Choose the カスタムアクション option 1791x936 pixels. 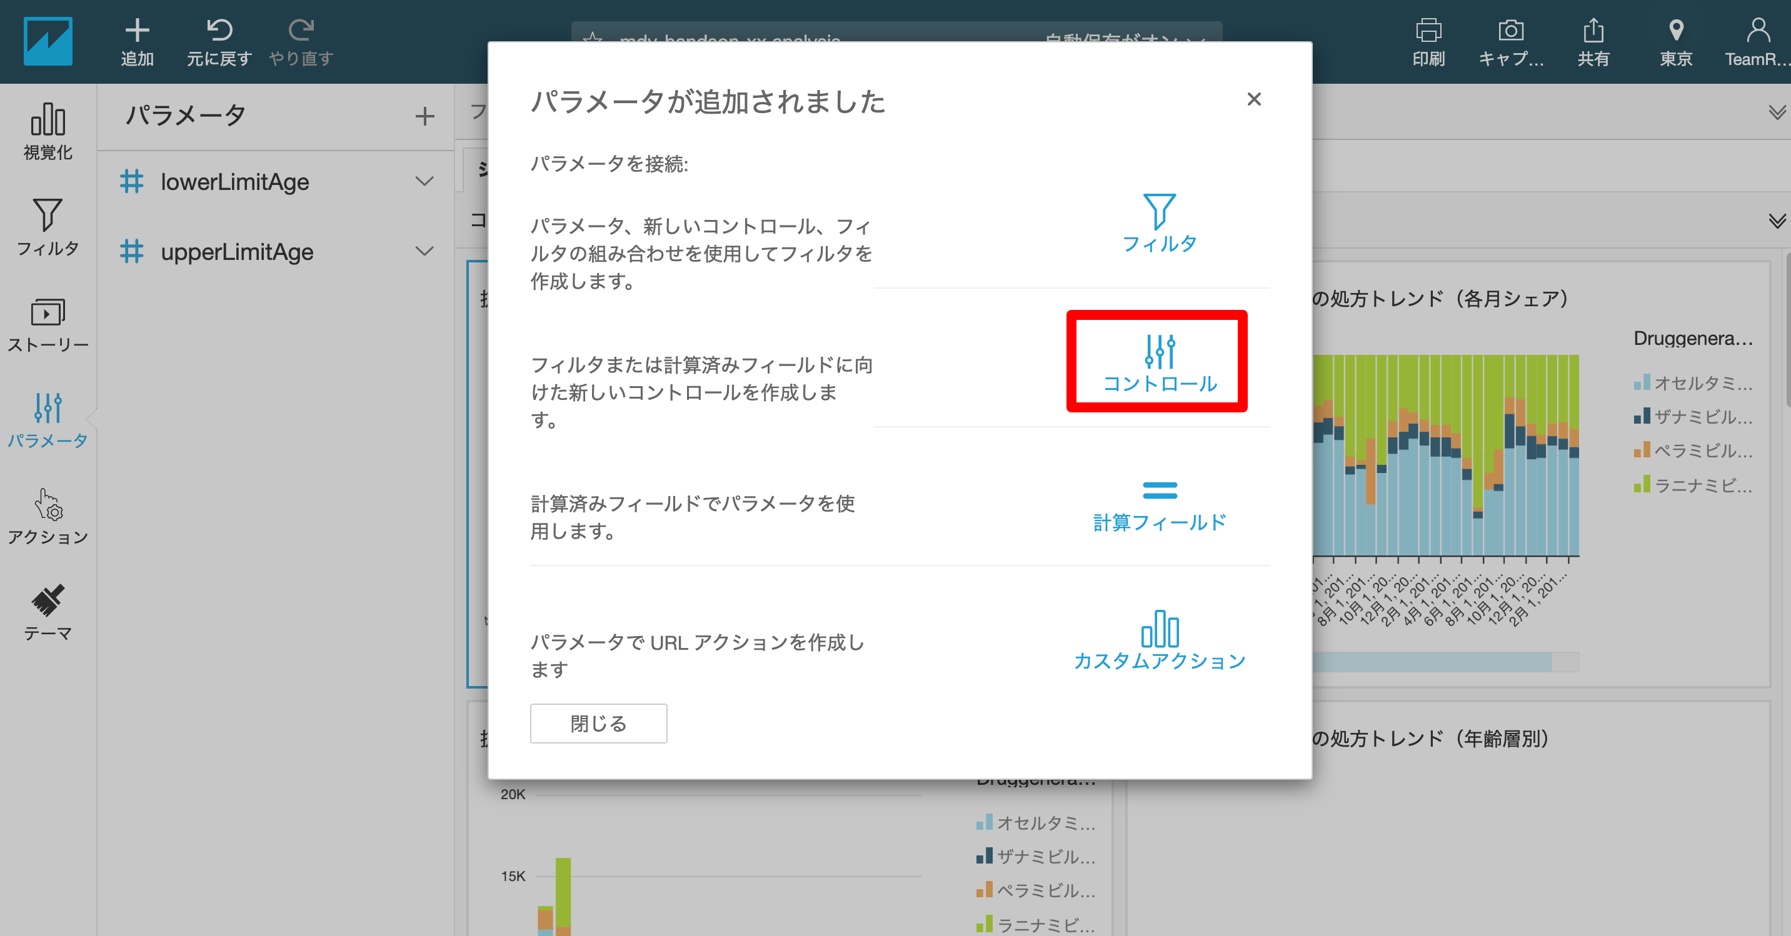pos(1159,640)
